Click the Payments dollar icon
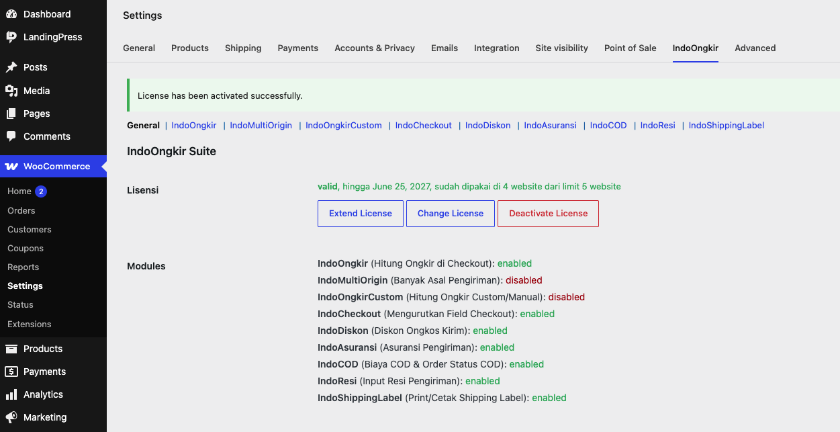This screenshot has width=840, height=432. [x=11, y=372]
